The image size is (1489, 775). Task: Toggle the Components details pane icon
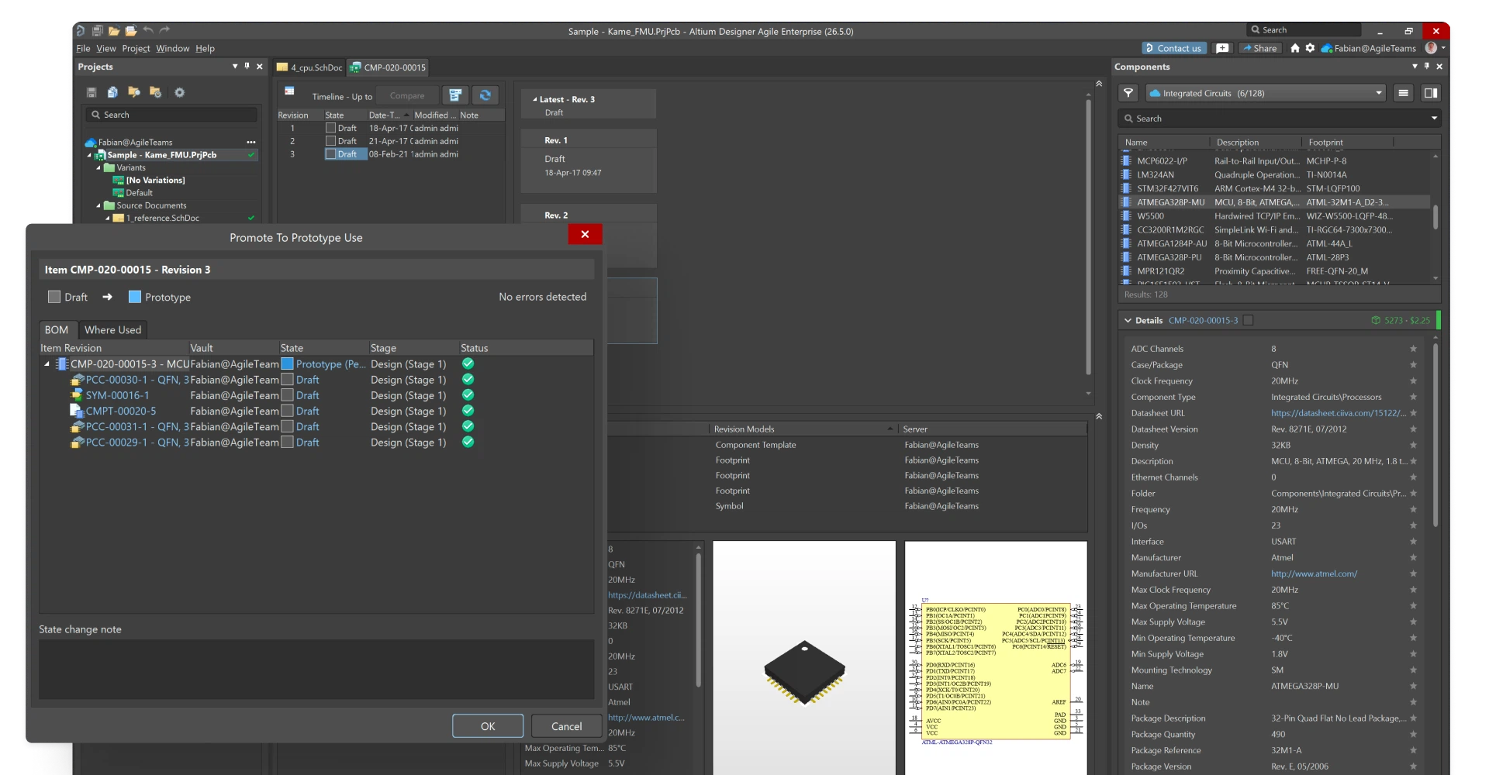click(1431, 93)
